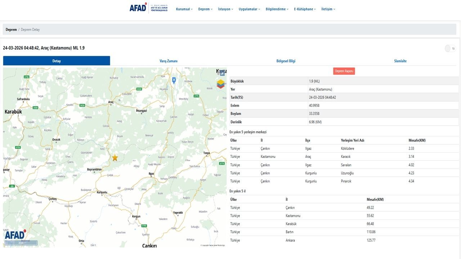Click the map fullscreen expand icon
This screenshot has height=259, width=461.
click(x=222, y=73)
